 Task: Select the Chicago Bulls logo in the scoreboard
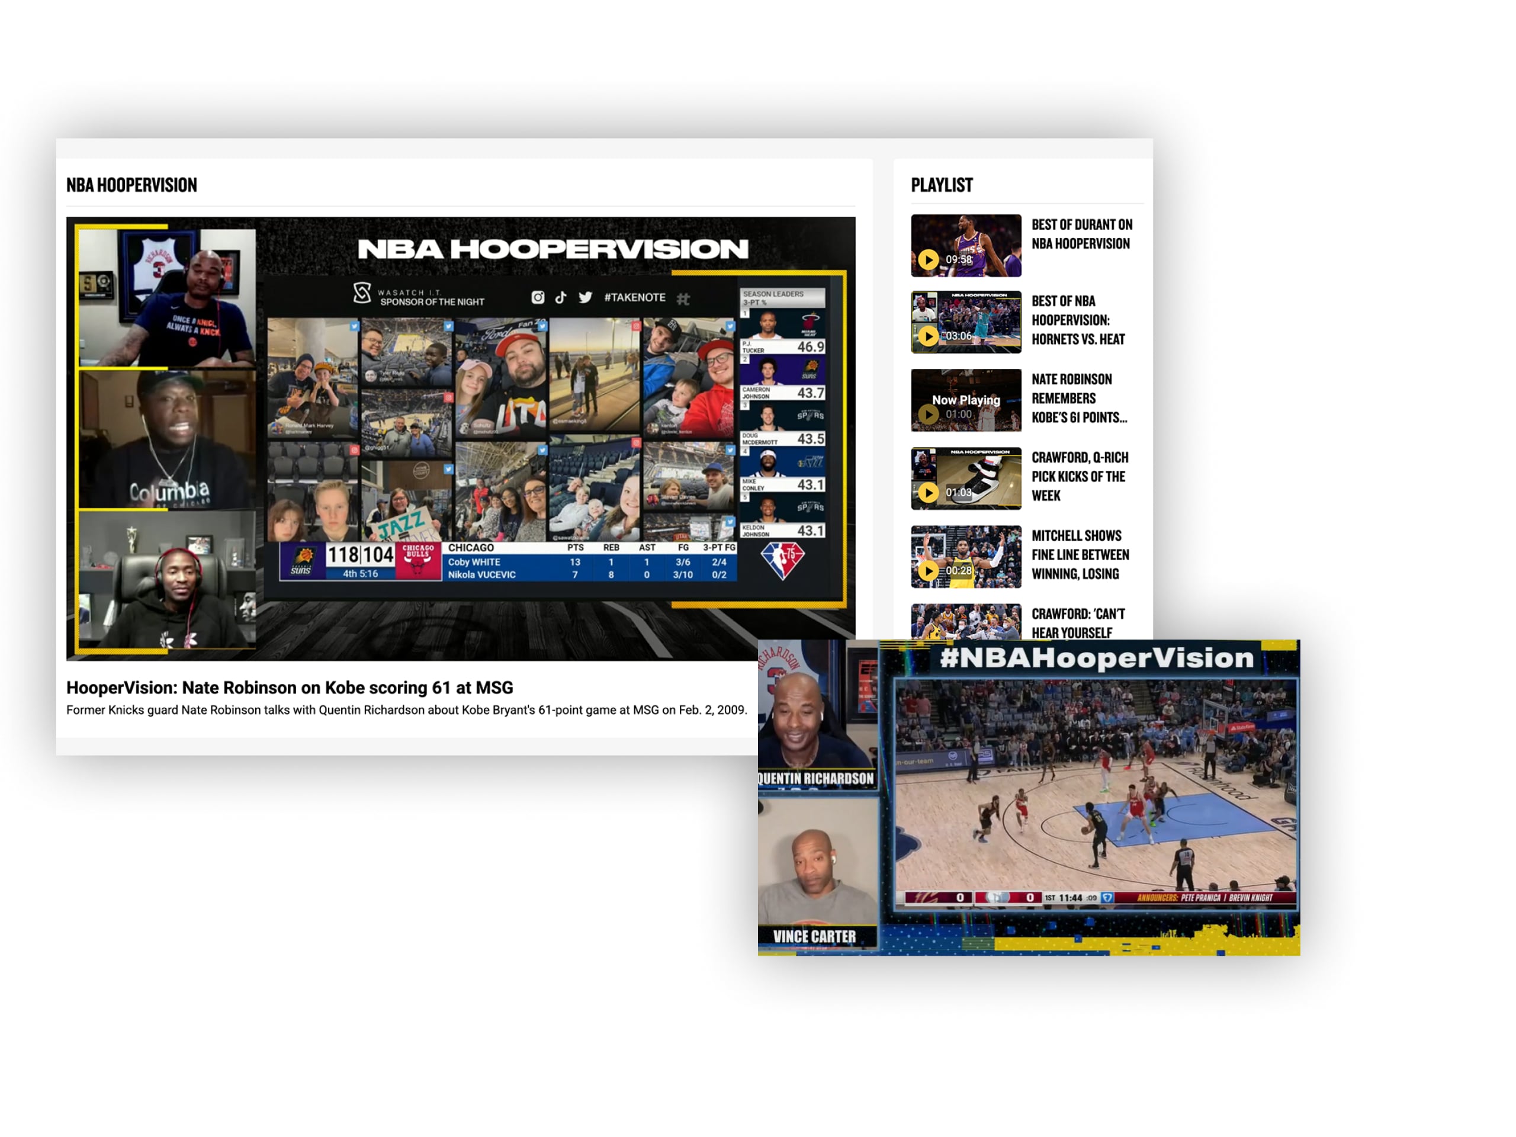[x=419, y=561]
